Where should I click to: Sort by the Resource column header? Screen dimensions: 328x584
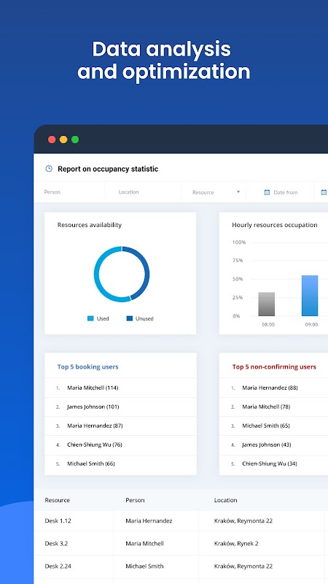(58, 500)
